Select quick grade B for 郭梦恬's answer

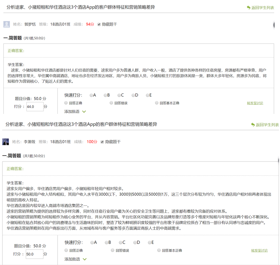tap(105, 95)
